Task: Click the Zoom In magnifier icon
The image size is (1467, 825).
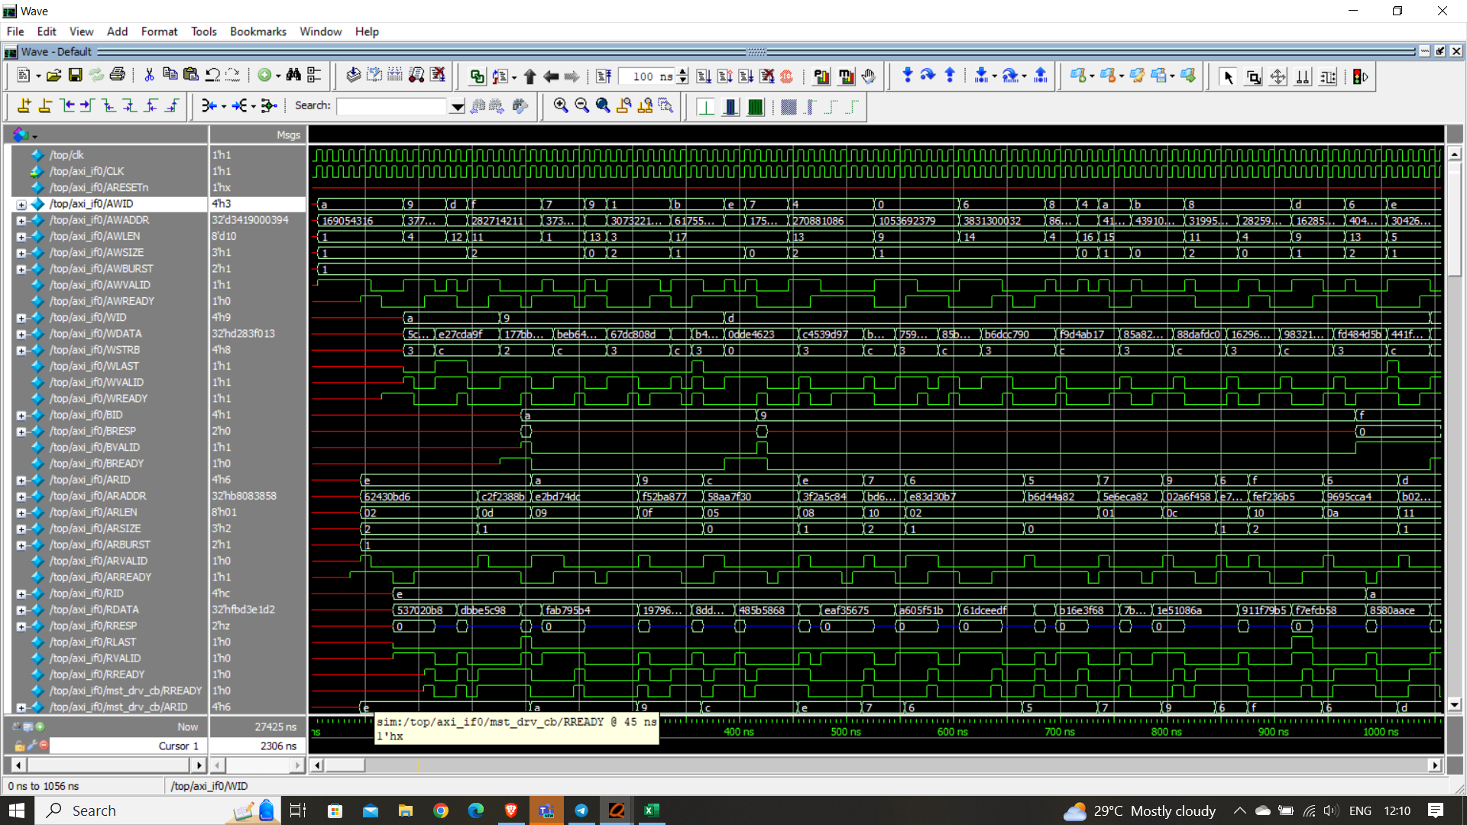Action: [x=561, y=106]
